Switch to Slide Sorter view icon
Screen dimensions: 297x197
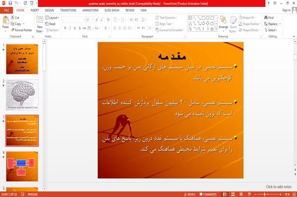[x=233, y=195]
